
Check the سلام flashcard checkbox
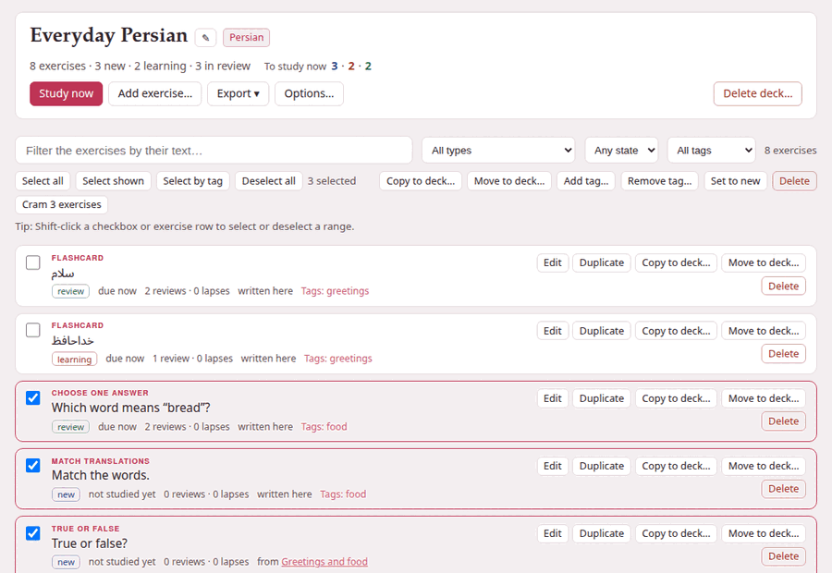tap(33, 262)
